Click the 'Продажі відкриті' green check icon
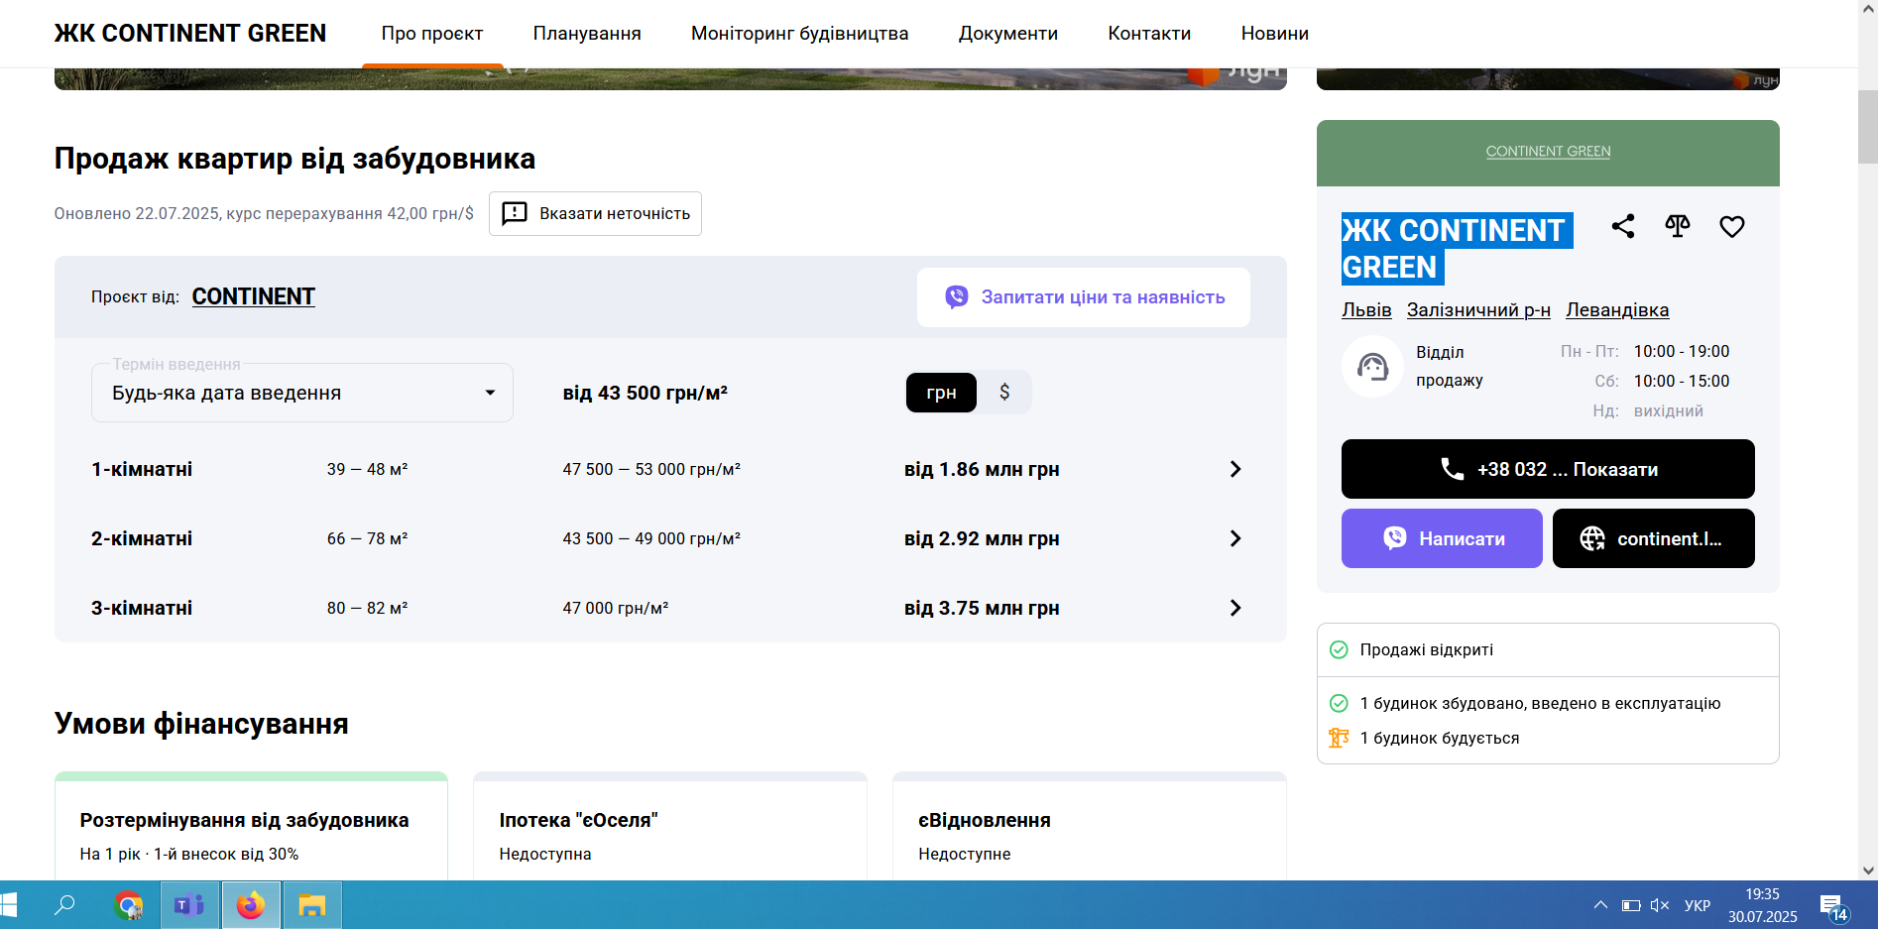This screenshot has height=929, width=1878. point(1339,649)
